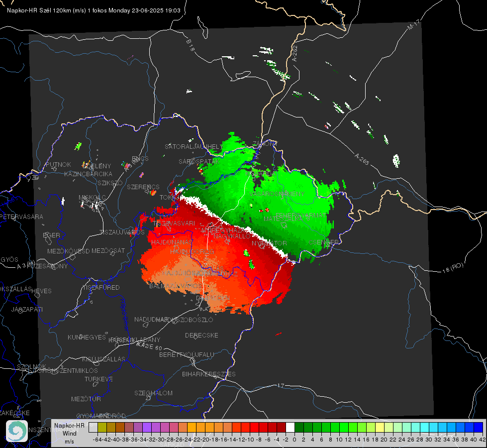Image resolution: width=487 pixels, height=448 pixels.
Task: Click the swirl logo icon beside the legend
Action: coord(17,431)
